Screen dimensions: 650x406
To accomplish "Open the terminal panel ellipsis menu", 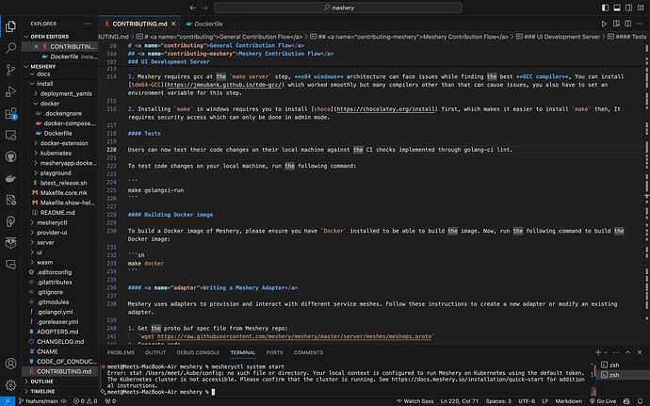I will coord(616,352).
